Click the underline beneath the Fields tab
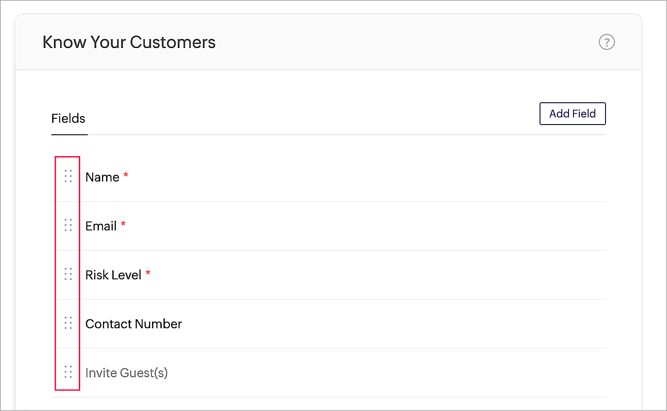667x411 pixels. point(70,134)
